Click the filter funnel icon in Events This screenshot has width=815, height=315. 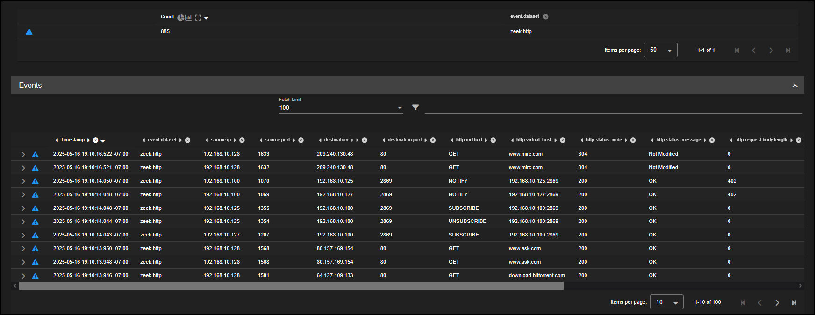pos(415,107)
